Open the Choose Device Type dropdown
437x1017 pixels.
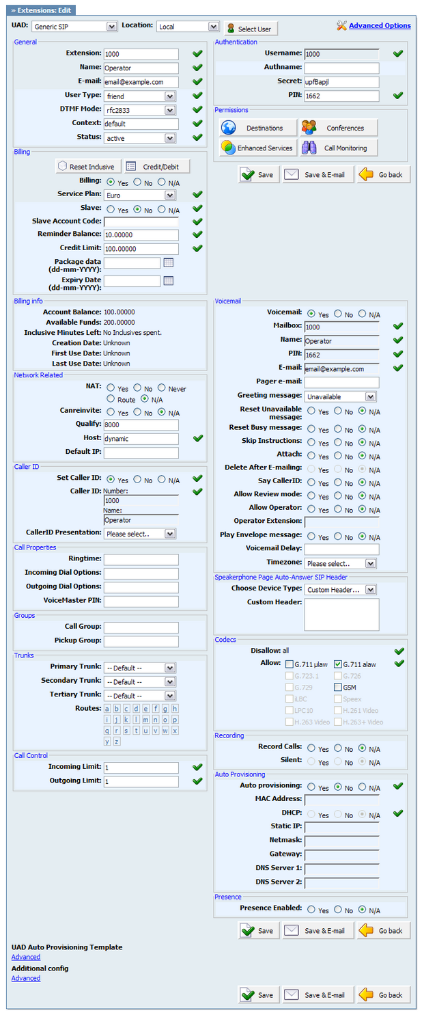tap(341, 589)
